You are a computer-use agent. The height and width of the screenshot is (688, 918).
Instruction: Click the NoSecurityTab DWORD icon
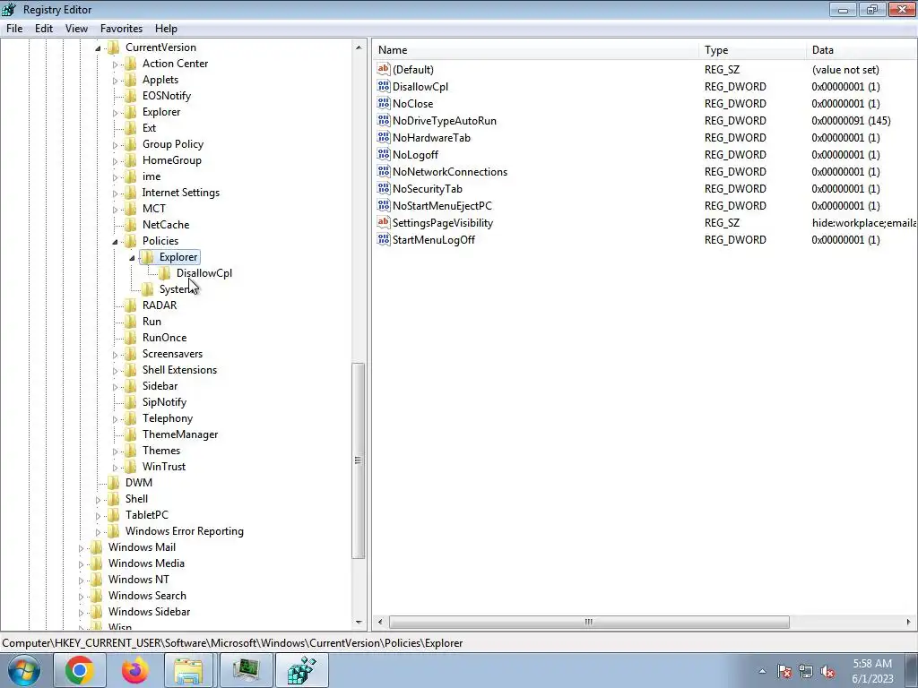pyautogui.click(x=384, y=188)
